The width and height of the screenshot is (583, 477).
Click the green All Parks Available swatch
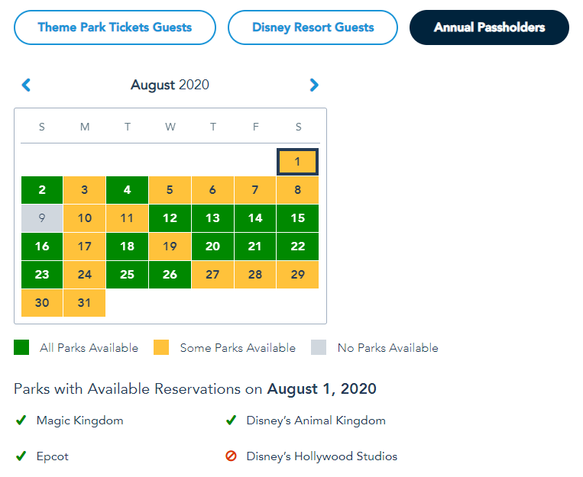(x=21, y=348)
